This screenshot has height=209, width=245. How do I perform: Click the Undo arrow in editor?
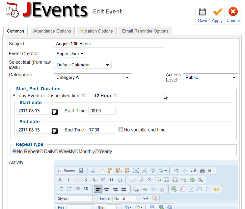[x=177, y=171]
